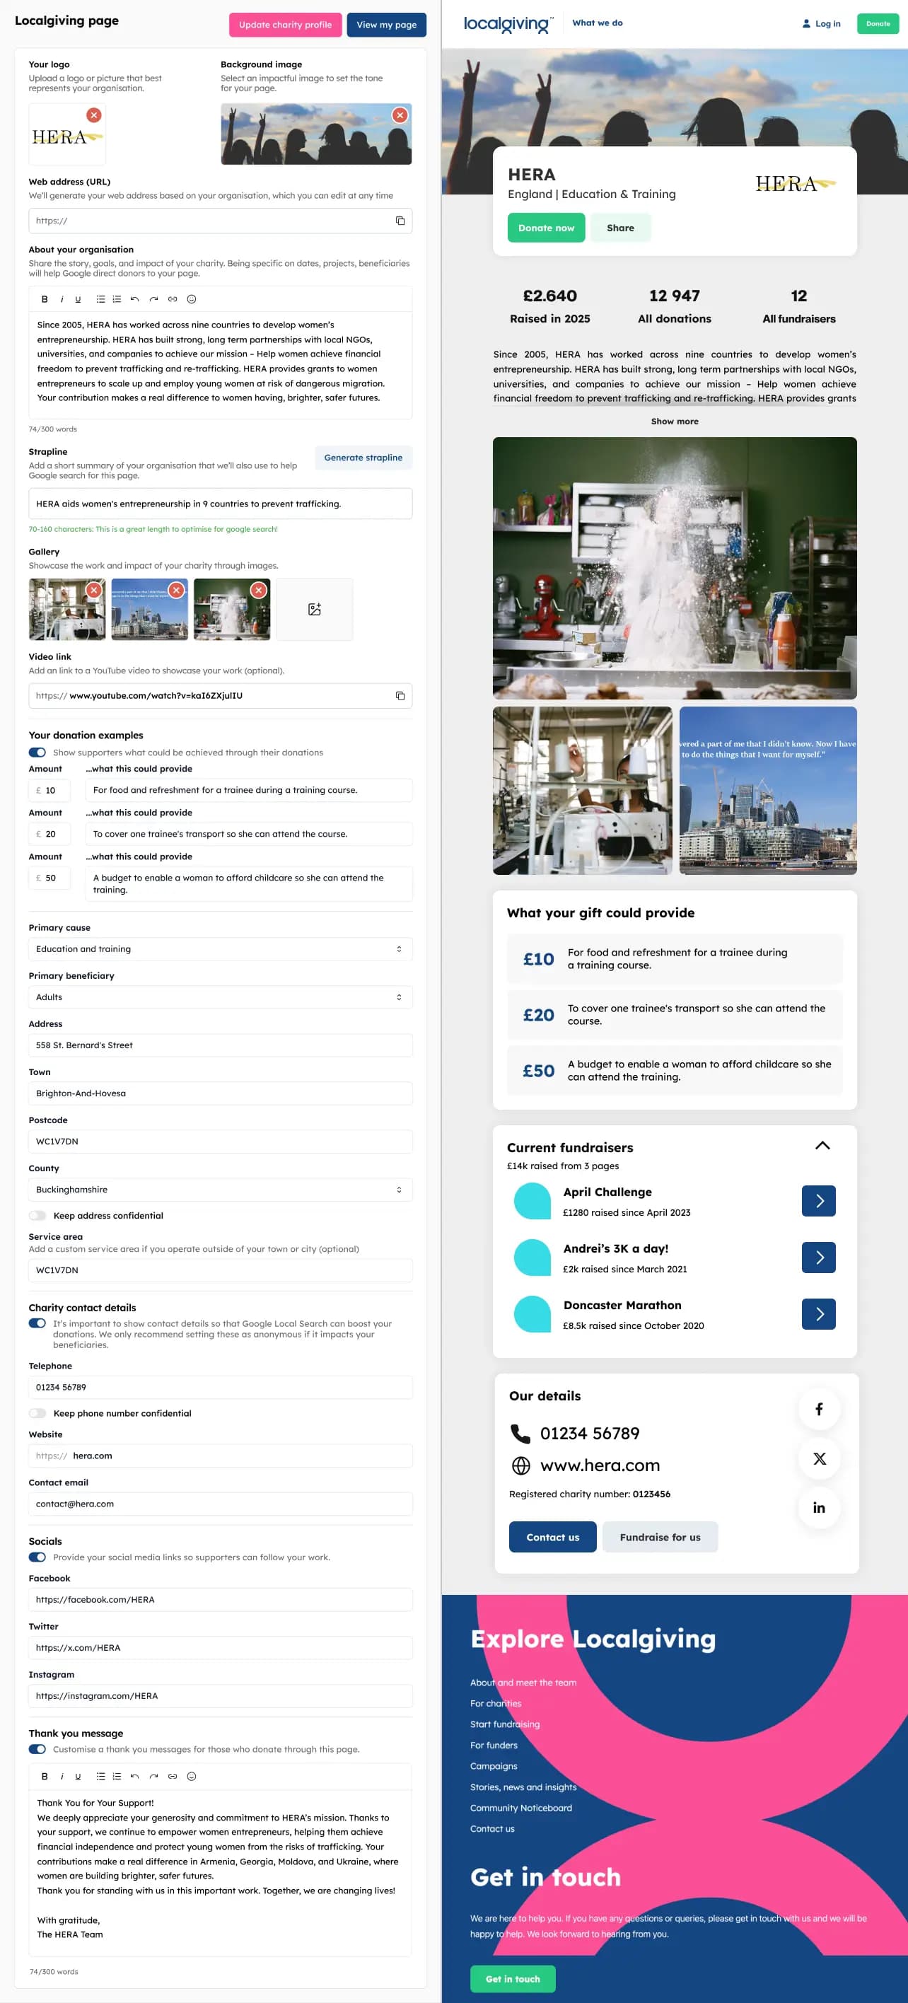Click the Contact us button
This screenshot has width=908, height=2003.
click(x=553, y=1538)
